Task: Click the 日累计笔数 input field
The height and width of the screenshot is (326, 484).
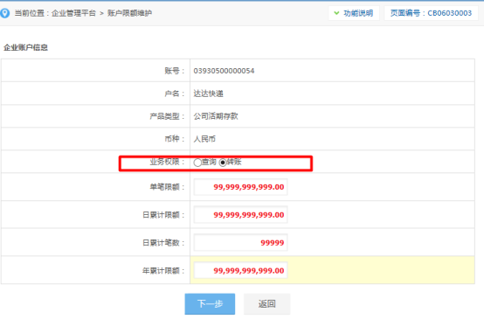Action: pos(241,242)
